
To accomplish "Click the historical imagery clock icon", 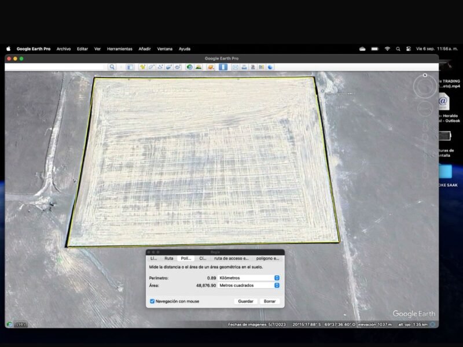I will (189, 67).
